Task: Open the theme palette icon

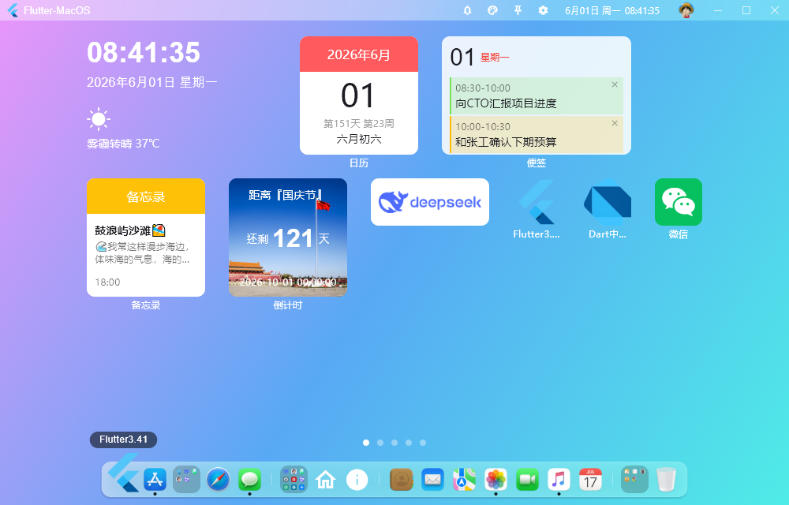Action: [x=492, y=10]
